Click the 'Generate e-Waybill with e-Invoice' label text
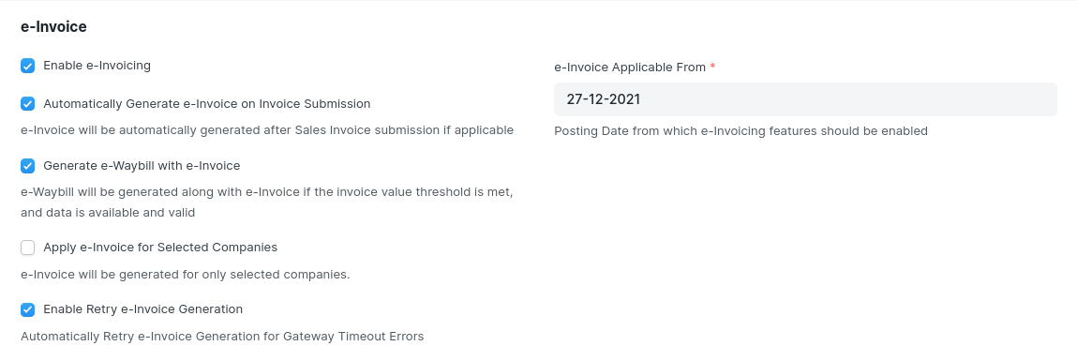Image resolution: width=1077 pixels, height=361 pixels. click(x=142, y=166)
